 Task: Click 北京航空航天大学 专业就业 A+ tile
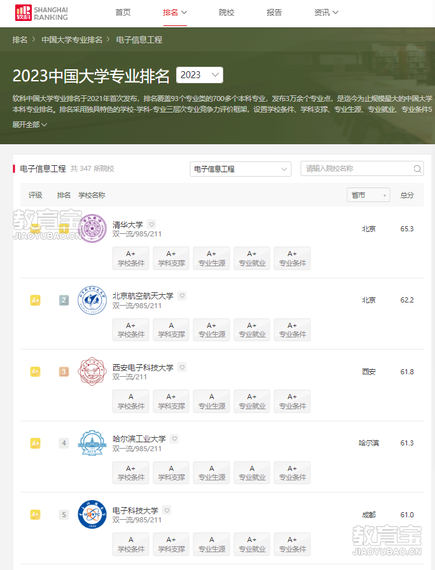(x=252, y=330)
